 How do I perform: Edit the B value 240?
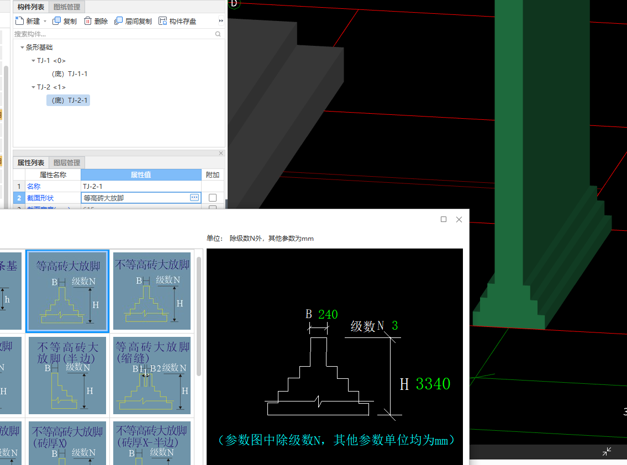click(x=328, y=315)
